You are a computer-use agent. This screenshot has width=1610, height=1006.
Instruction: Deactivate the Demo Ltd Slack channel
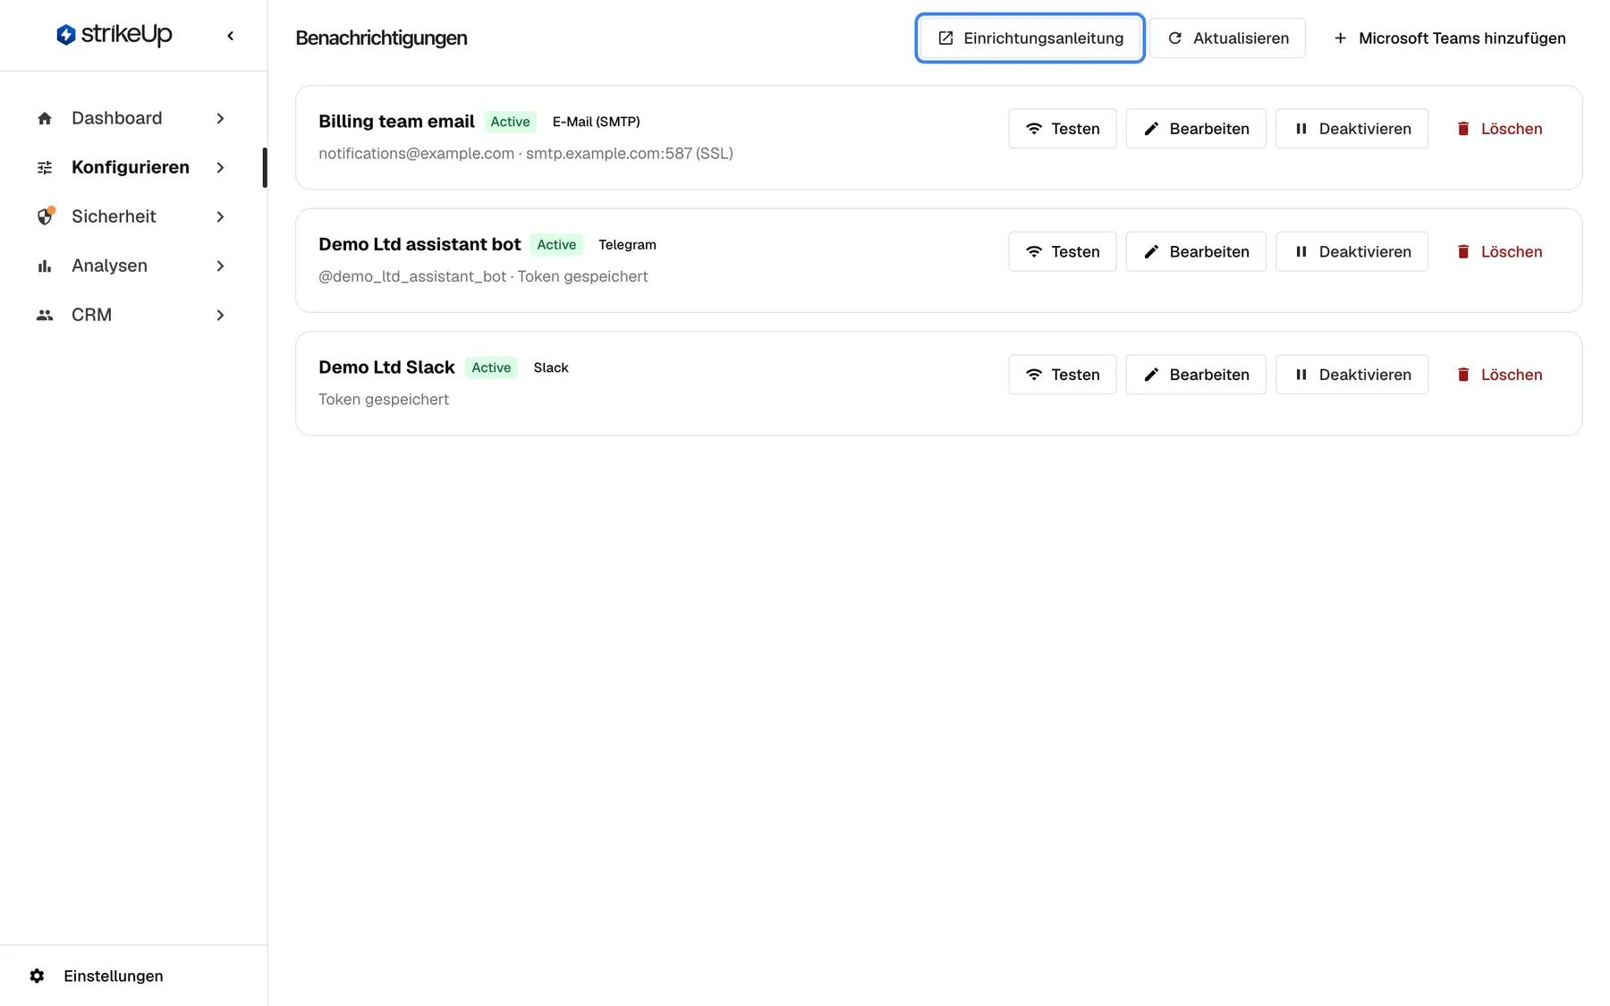1352,375
